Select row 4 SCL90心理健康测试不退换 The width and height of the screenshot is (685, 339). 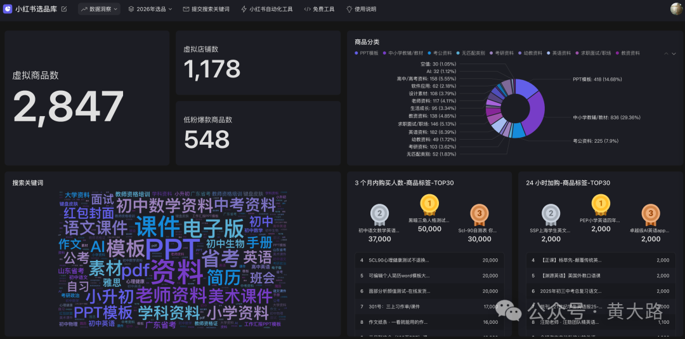tap(429, 260)
